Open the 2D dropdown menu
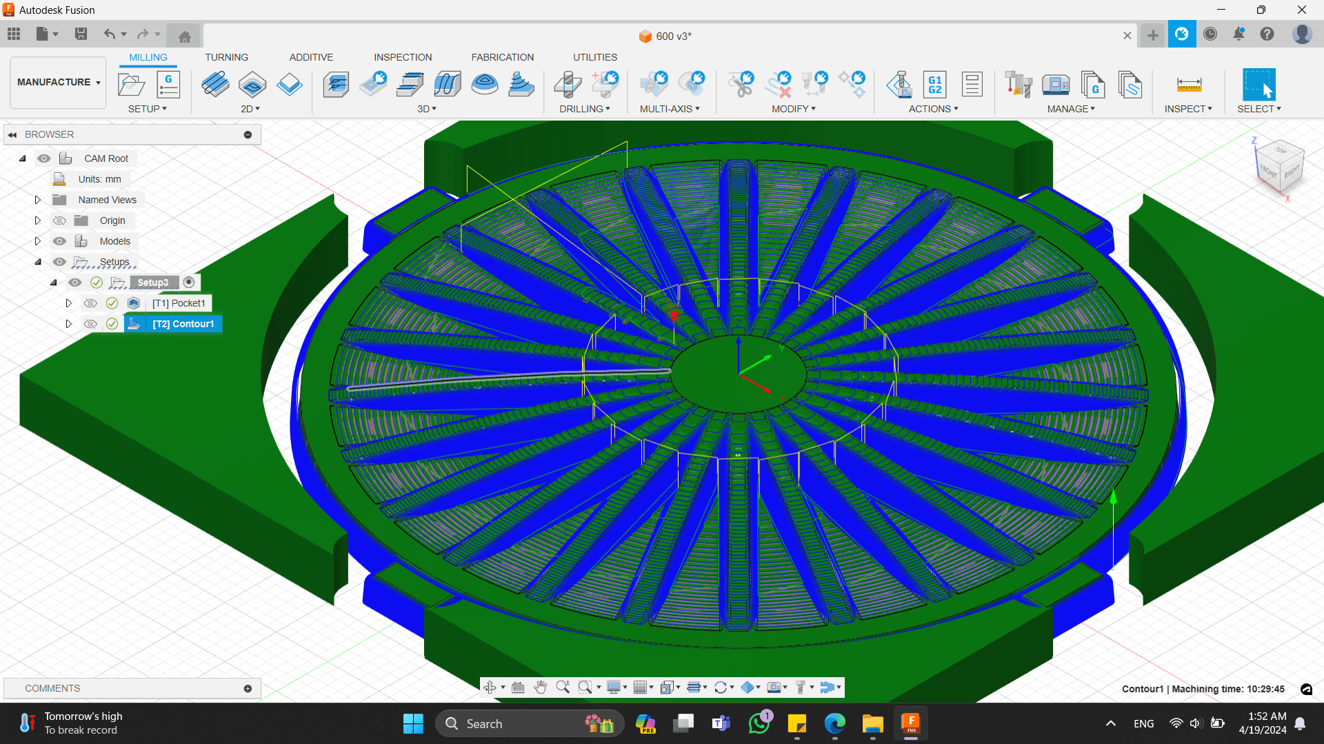Viewport: 1324px width, 744px height. 250,109
